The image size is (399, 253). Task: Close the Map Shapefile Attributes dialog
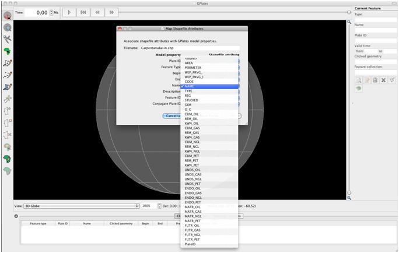[x=120, y=29]
